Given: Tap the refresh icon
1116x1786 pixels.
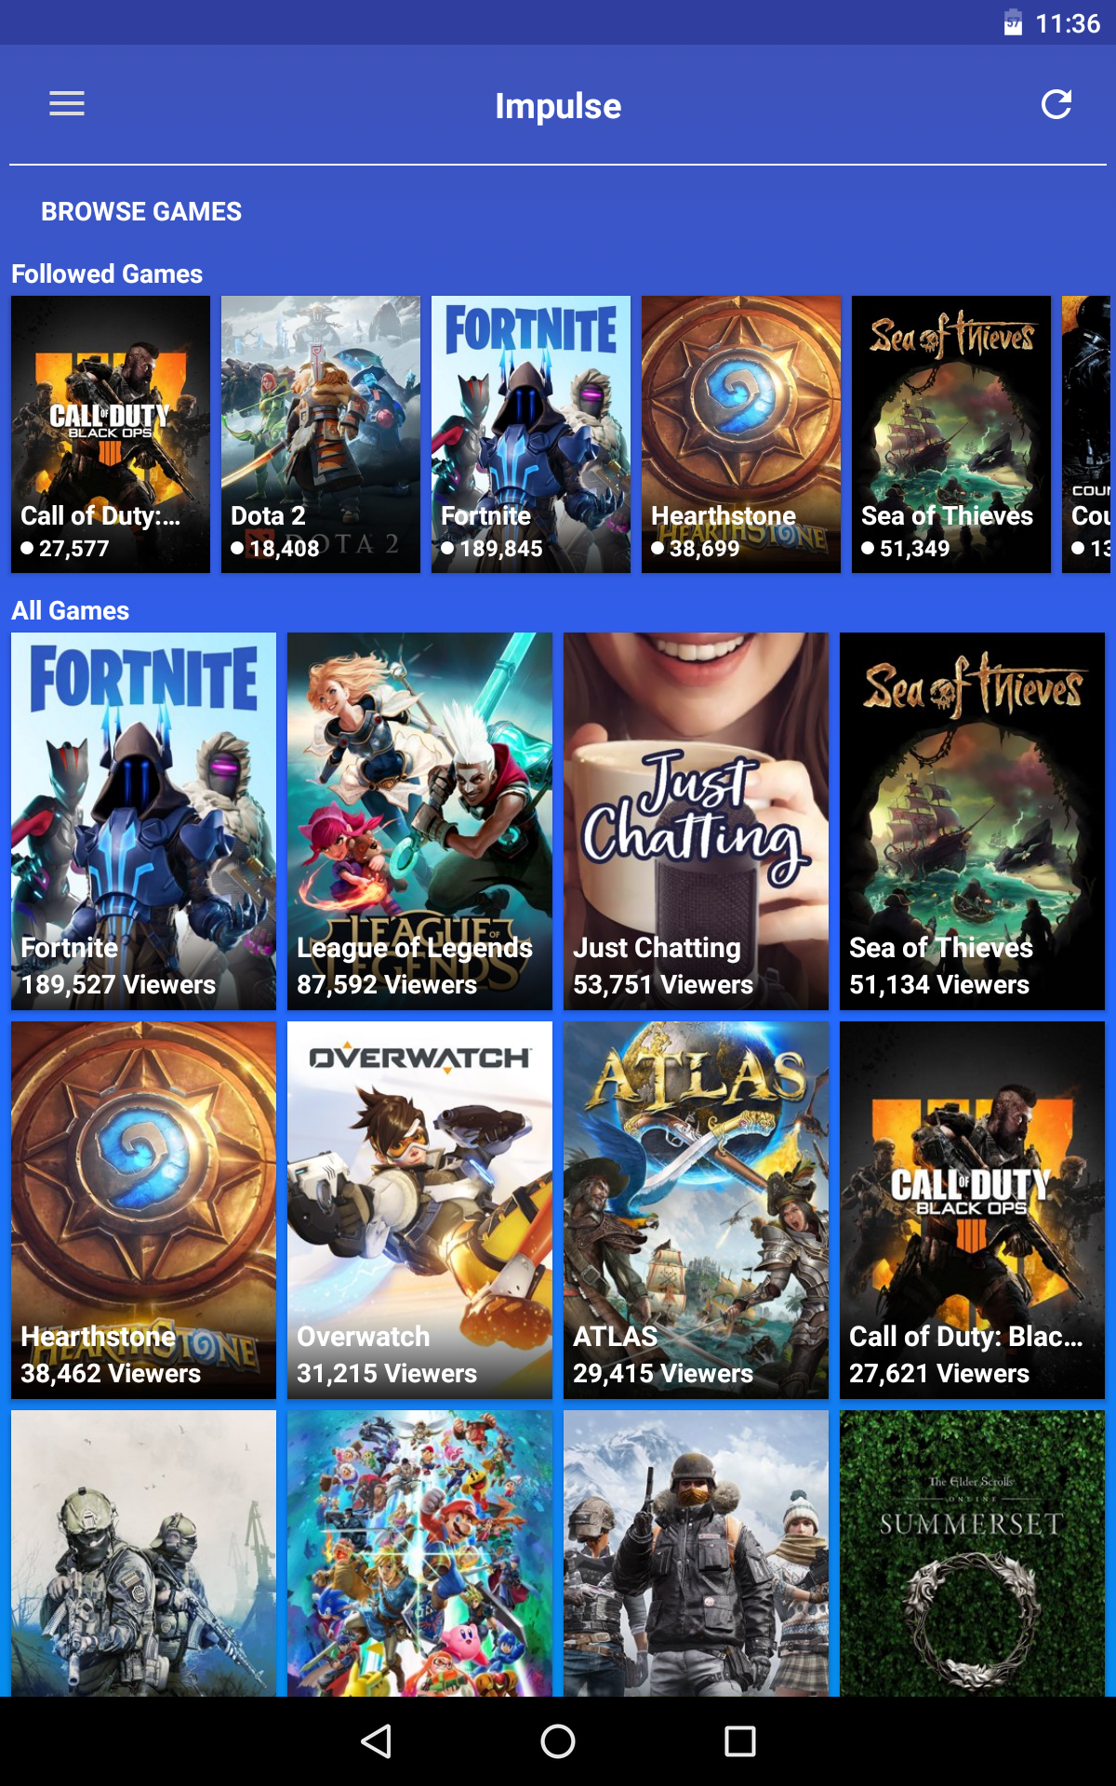Looking at the screenshot, I should pyautogui.click(x=1056, y=104).
